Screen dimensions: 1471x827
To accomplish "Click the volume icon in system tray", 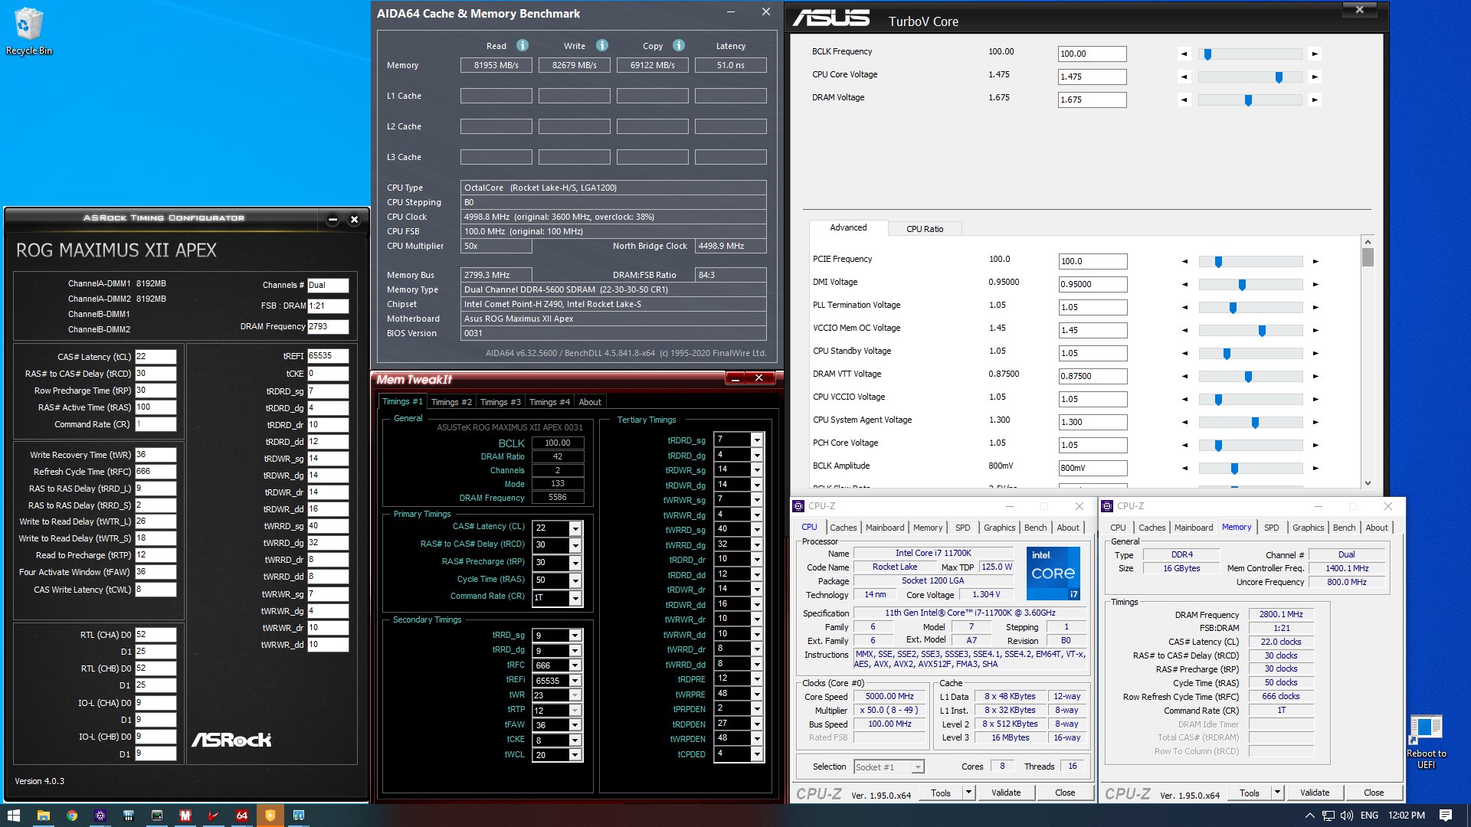I will click(x=1347, y=816).
